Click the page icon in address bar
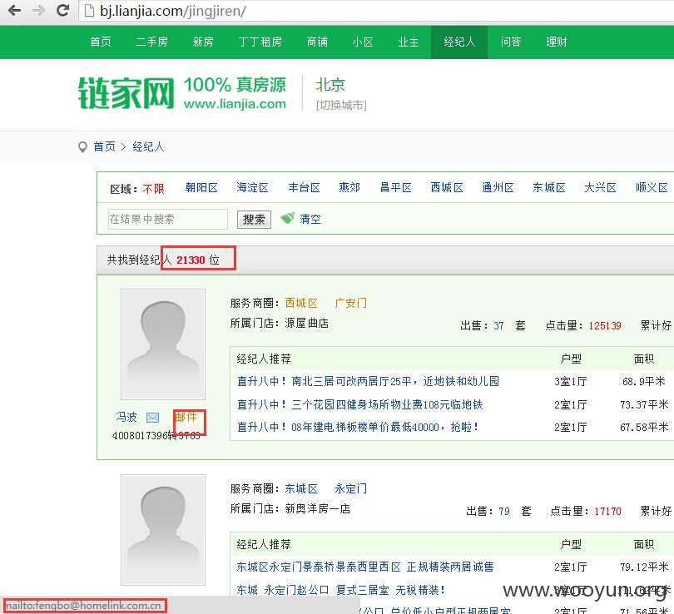 tap(89, 11)
